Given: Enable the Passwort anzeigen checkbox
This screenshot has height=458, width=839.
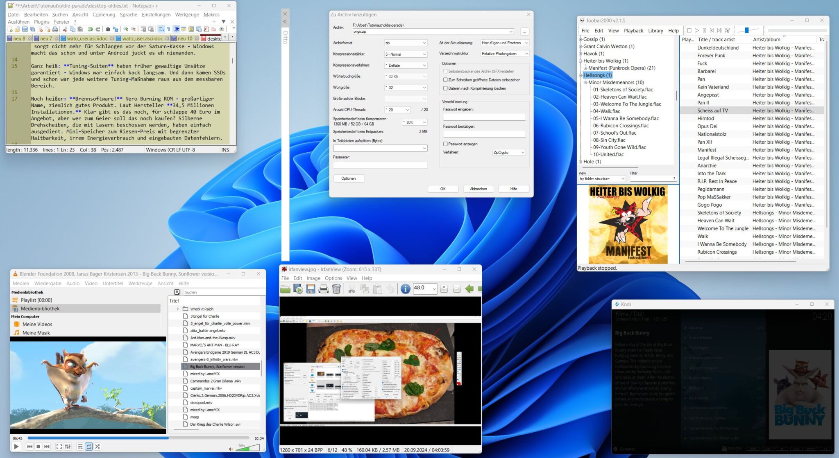Looking at the screenshot, I should pos(445,144).
